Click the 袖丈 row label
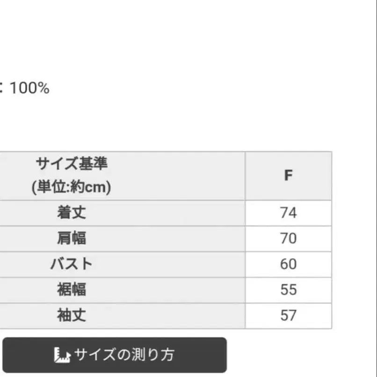The height and width of the screenshot is (377, 377). point(70,315)
